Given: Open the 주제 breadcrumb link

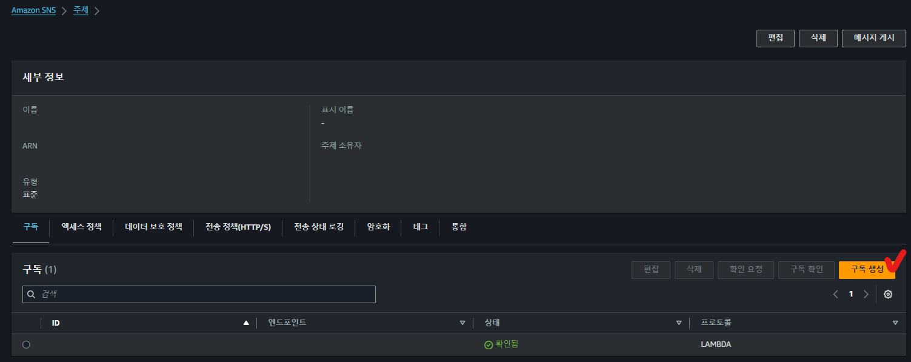Looking at the screenshot, I should pyautogui.click(x=81, y=11).
